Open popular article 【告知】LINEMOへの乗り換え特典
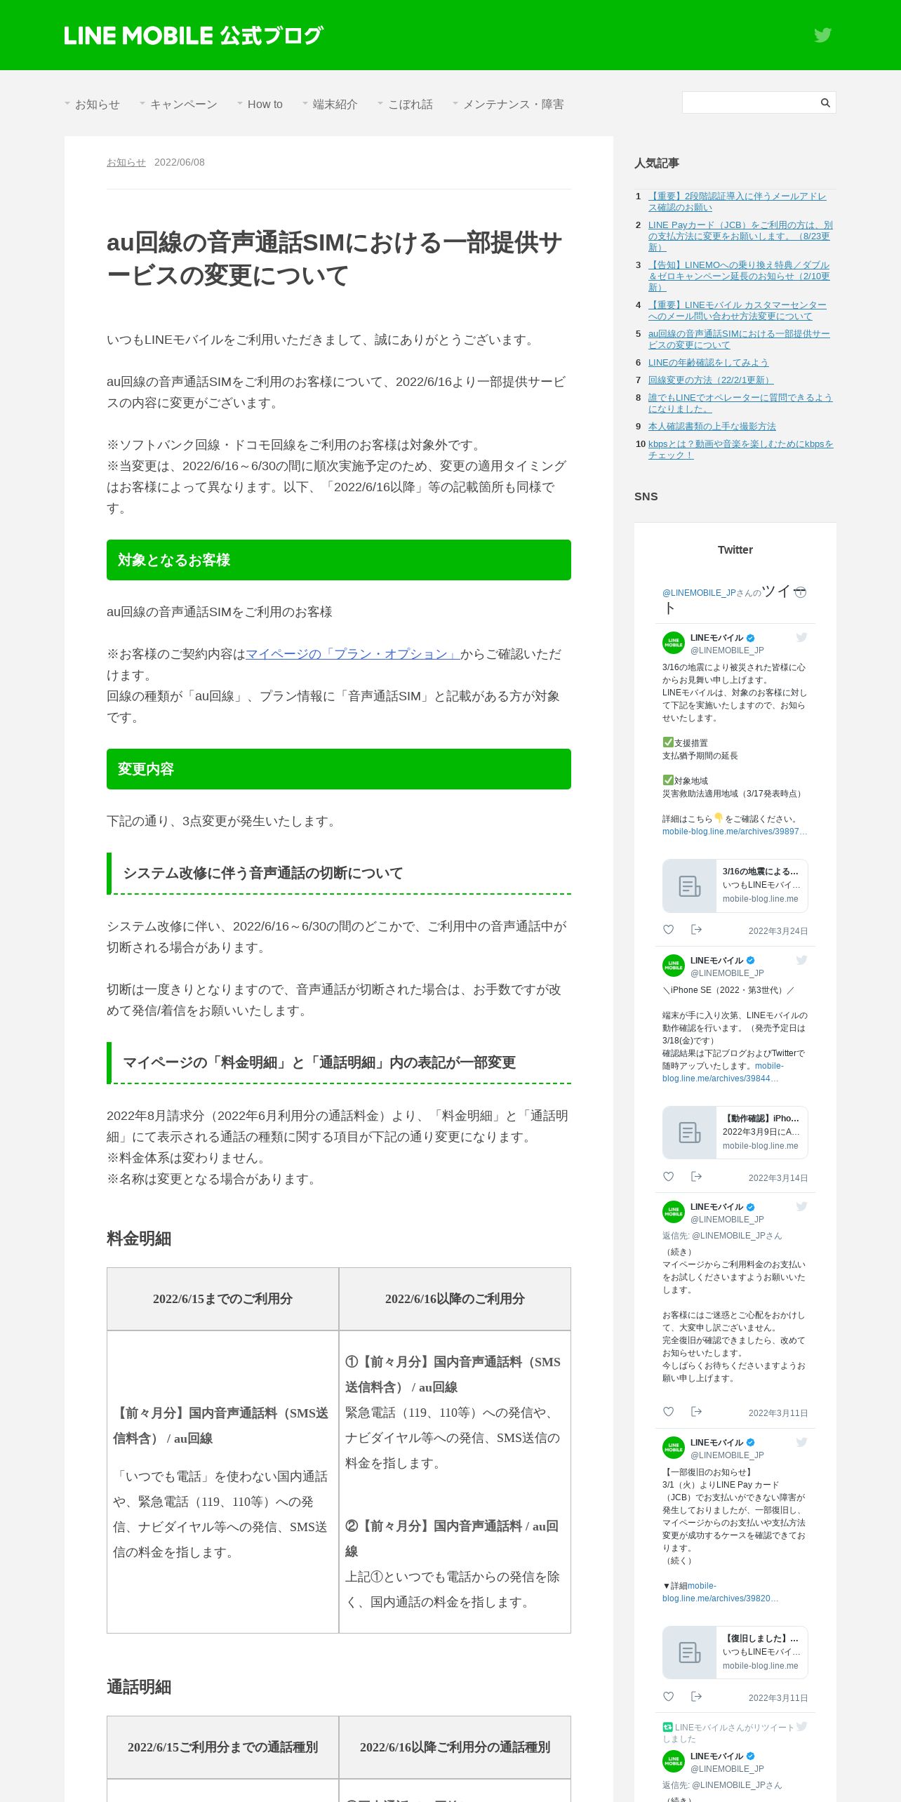This screenshot has height=1802, width=901. [739, 276]
